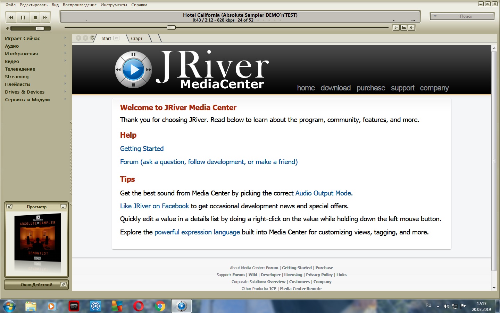Open the Окно Действий panel
This screenshot has width=500, height=313.
(36, 284)
